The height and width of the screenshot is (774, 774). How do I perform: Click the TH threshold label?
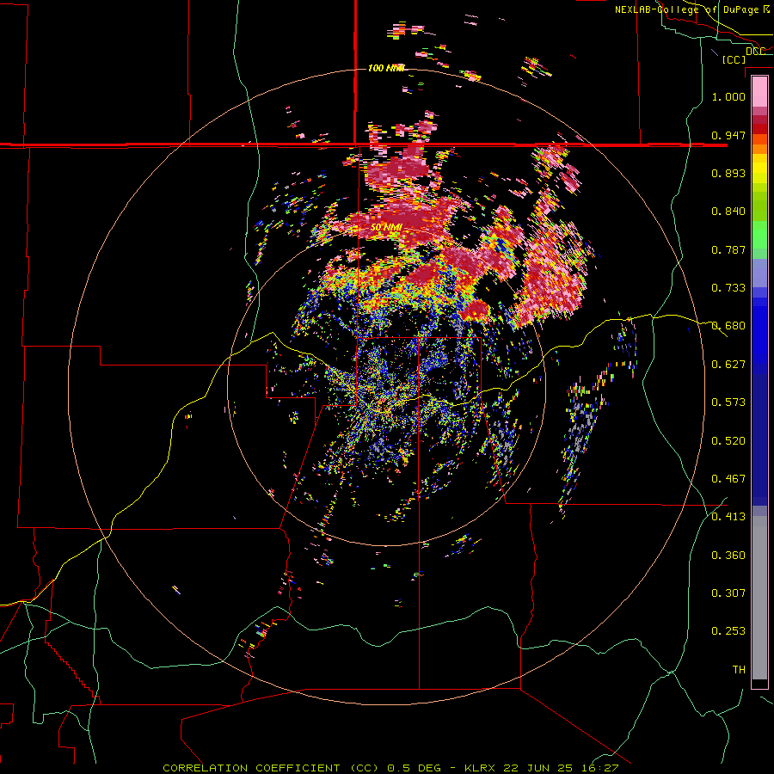pyautogui.click(x=739, y=670)
